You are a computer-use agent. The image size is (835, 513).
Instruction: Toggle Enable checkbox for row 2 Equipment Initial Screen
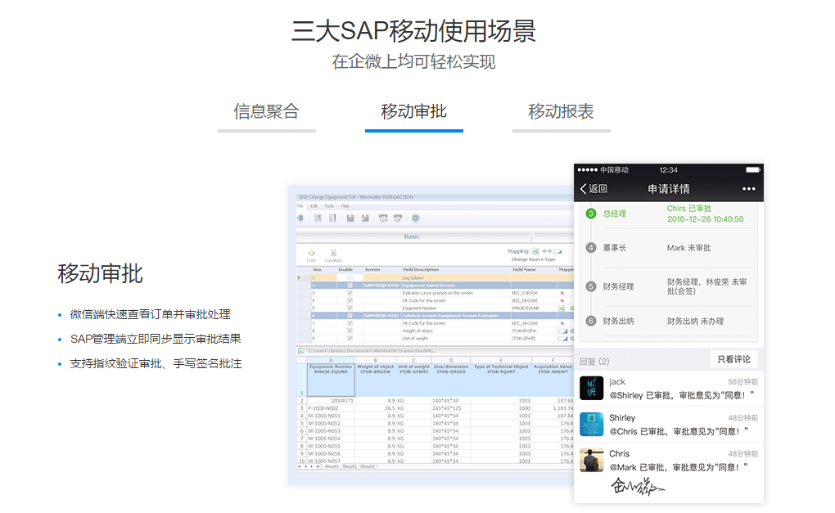(350, 286)
